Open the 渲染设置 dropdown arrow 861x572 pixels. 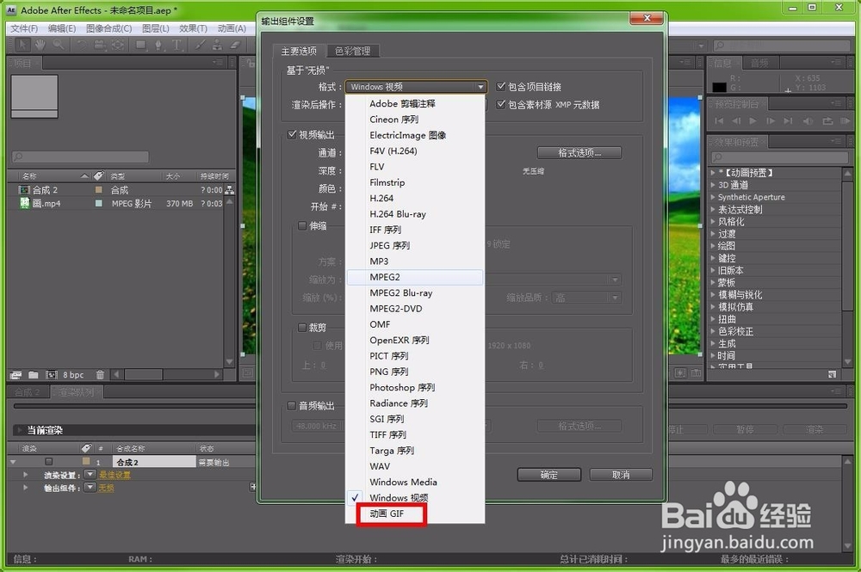click(90, 475)
